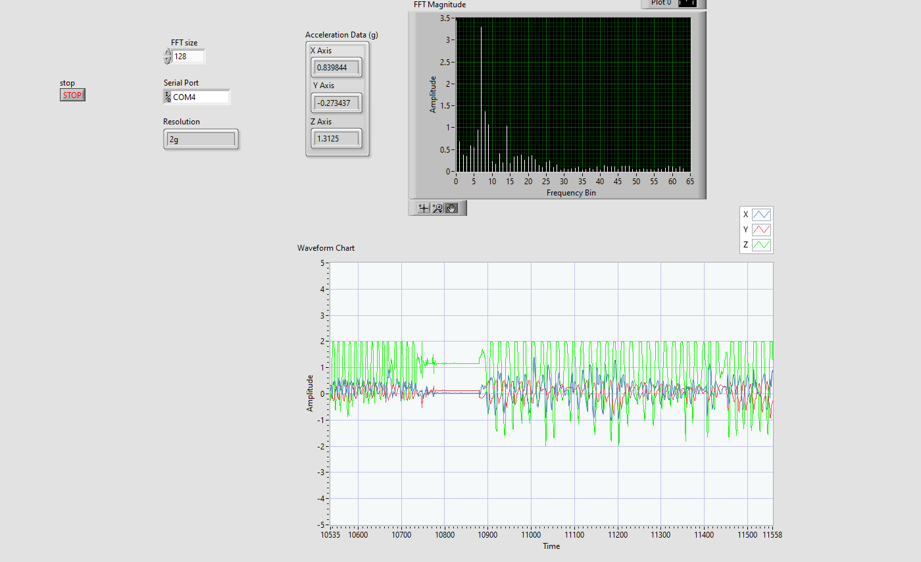Click the Serial Port COM4 text field

[x=197, y=97]
